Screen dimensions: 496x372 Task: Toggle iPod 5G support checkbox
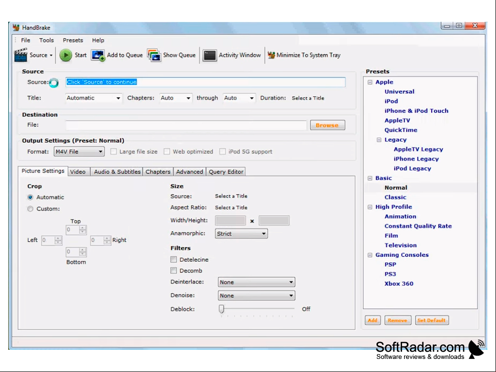223,151
